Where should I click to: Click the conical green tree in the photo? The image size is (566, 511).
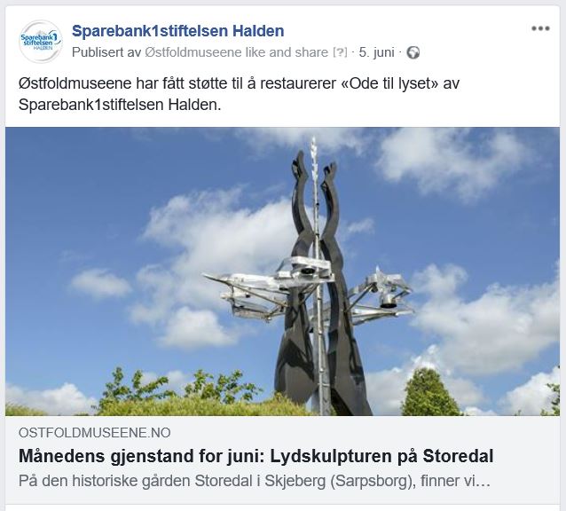click(x=428, y=393)
